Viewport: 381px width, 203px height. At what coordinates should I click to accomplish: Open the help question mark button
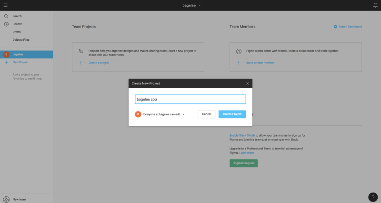click(x=373, y=197)
